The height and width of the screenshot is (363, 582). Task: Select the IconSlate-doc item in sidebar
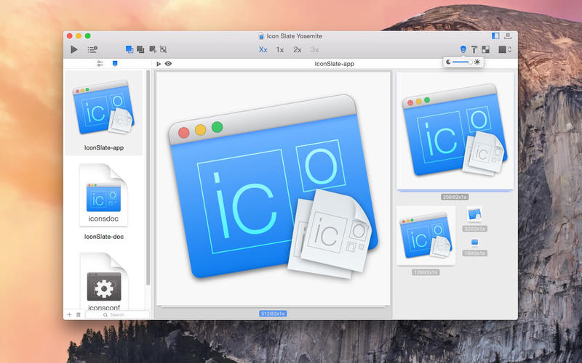pyautogui.click(x=104, y=203)
